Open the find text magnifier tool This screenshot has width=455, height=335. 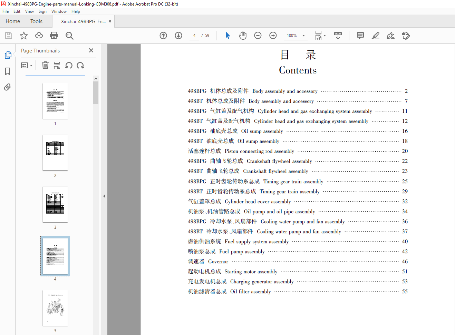69,36
